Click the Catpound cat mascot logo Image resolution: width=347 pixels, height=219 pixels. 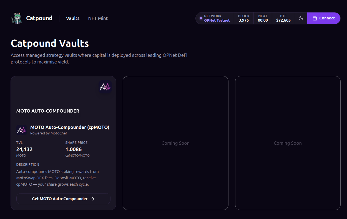[x=16, y=18]
